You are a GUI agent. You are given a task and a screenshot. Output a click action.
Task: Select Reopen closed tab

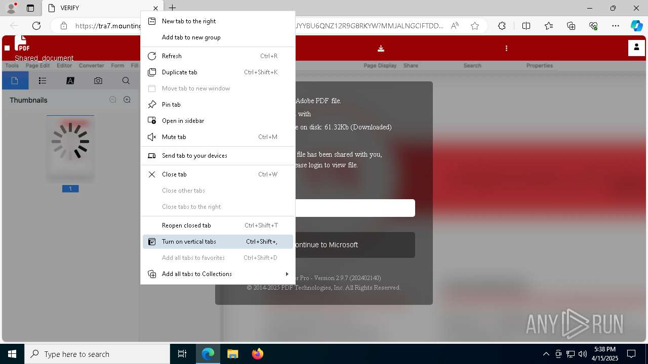pyautogui.click(x=218, y=225)
